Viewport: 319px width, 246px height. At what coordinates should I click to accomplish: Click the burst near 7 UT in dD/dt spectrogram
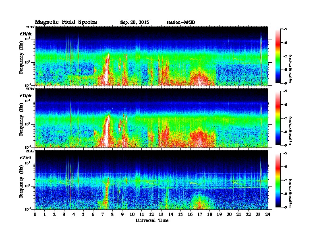tap(106, 132)
